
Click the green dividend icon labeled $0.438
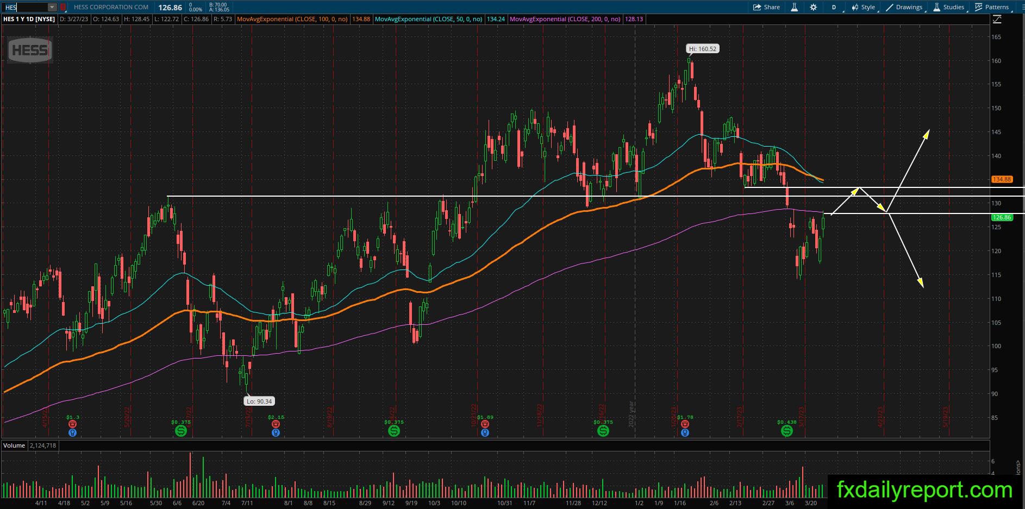point(786,431)
